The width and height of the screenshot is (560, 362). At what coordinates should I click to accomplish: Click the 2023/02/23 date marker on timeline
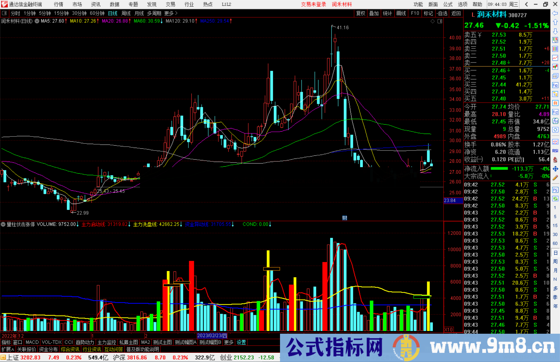tap(212, 336)
